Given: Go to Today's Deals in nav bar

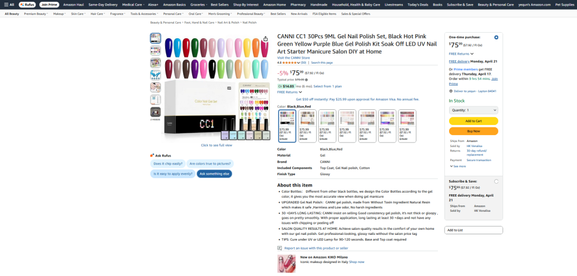Looking at the screenshot, I should (x=418, y=5).
